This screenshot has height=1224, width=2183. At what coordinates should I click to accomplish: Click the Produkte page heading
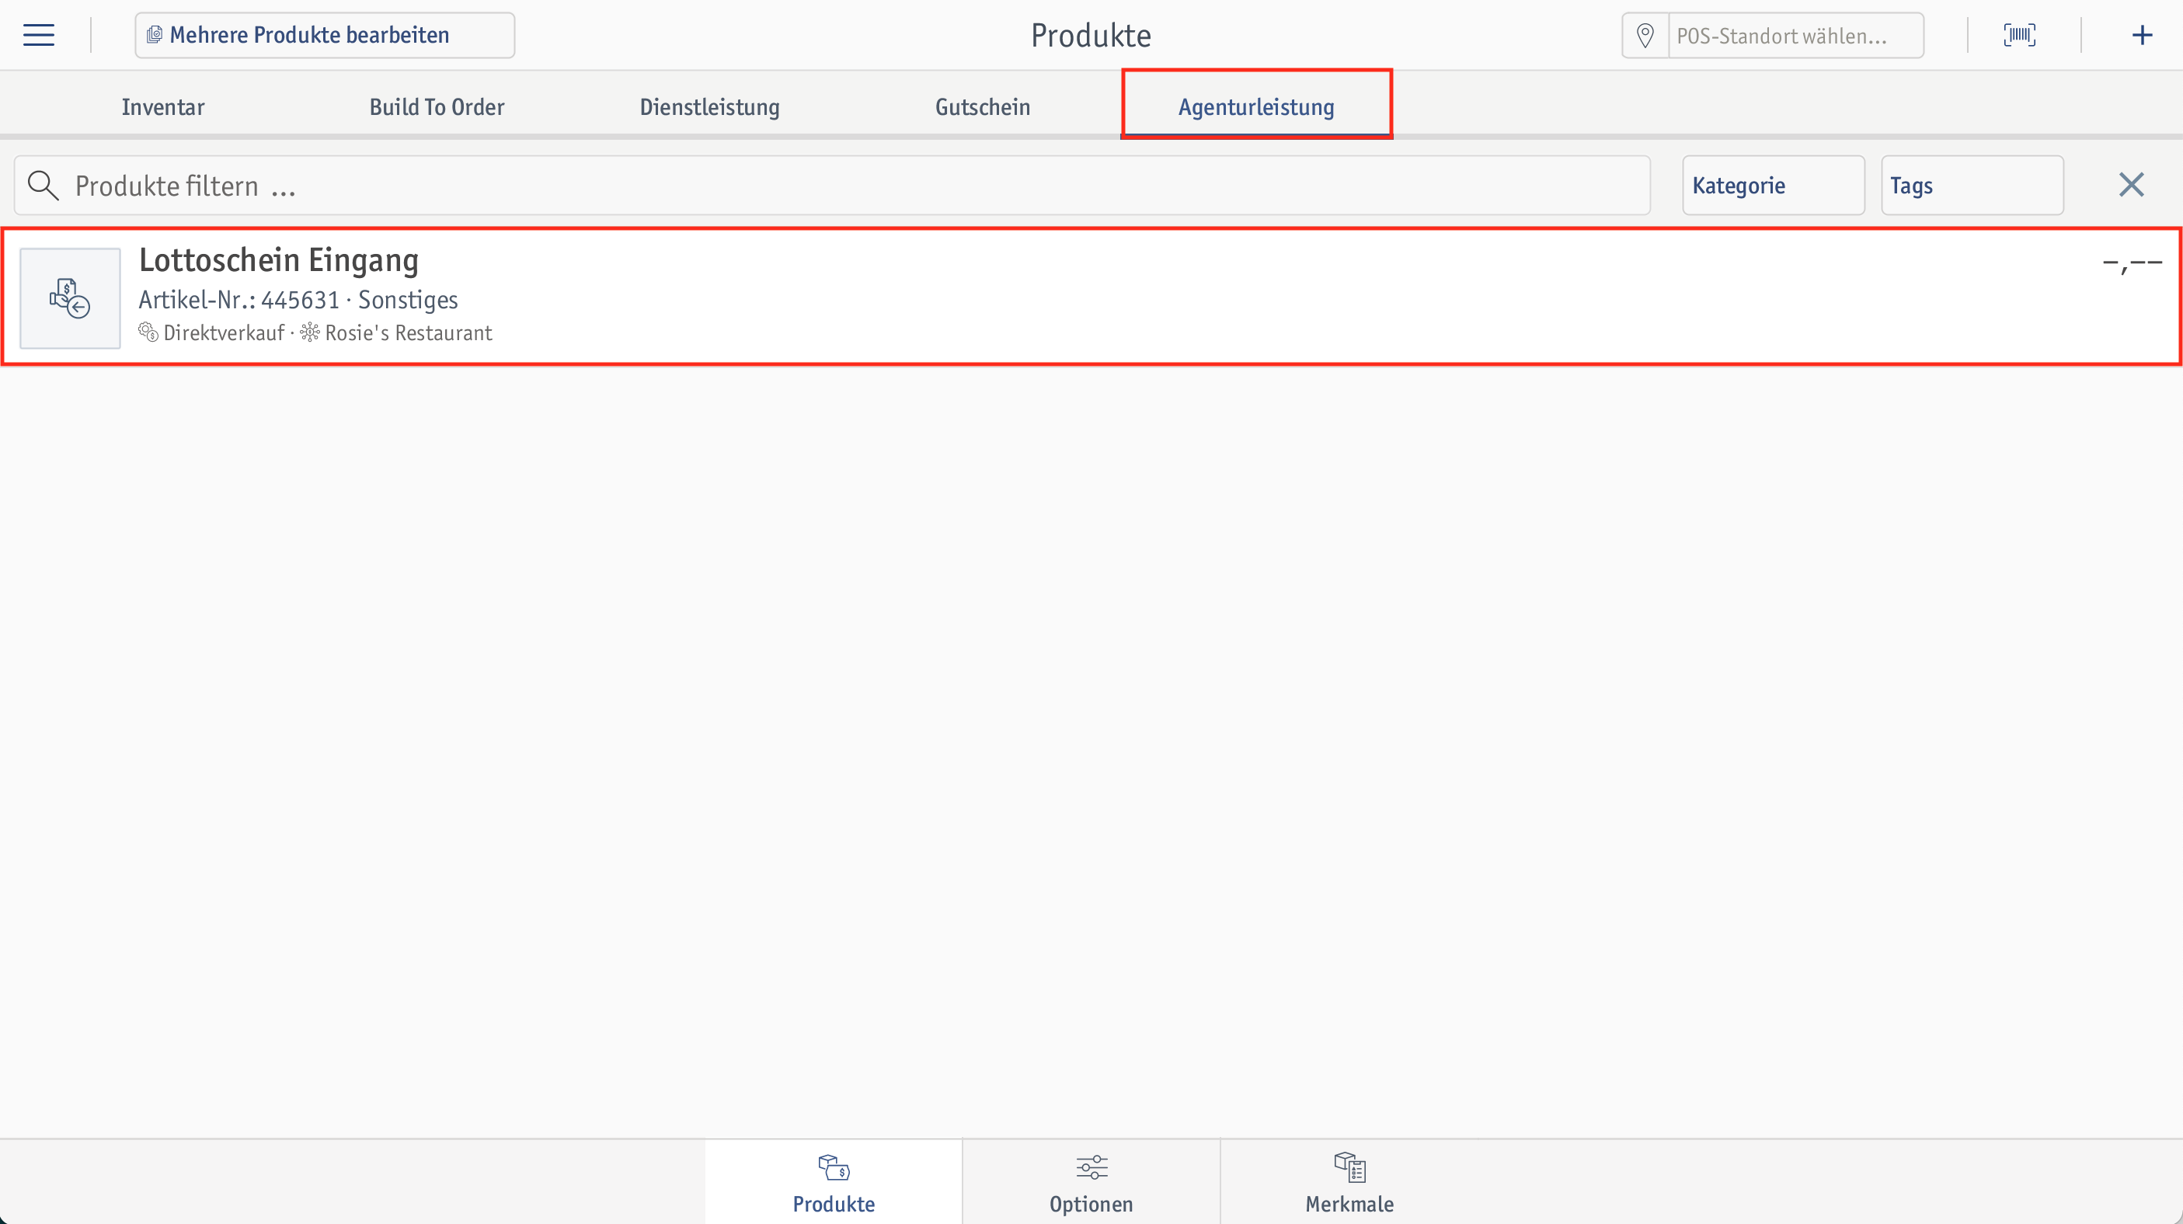tap(1091, 36)
